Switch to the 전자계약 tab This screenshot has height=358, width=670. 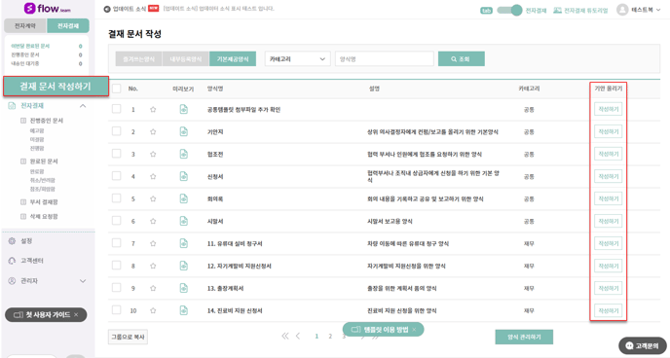pos(25,25)
